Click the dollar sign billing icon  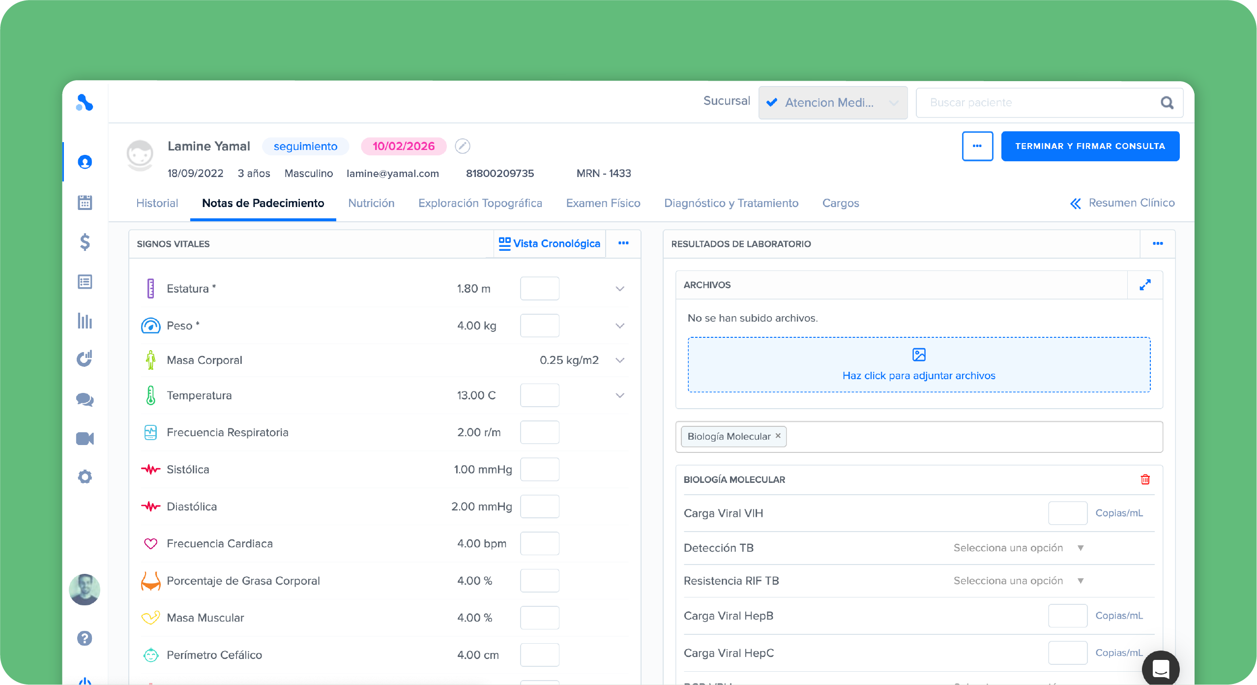[85, 242]
